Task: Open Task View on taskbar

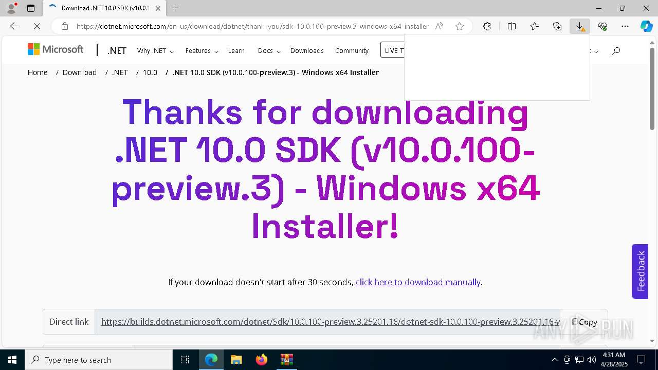Action: [185, 360]
